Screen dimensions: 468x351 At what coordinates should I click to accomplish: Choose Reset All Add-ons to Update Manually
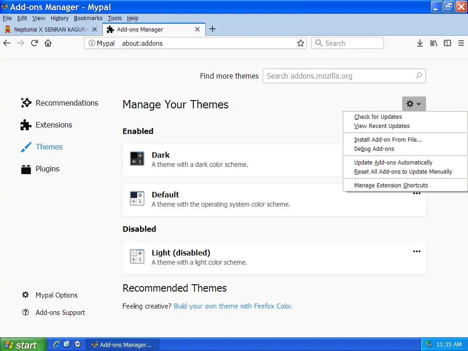coord(405,172)
